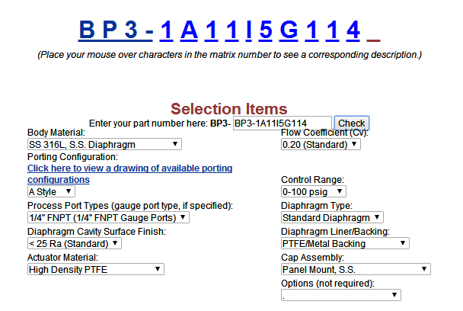Click the letter I in matrix number
The width and height of the screenshot is (463, 311).
coord(248,30)
